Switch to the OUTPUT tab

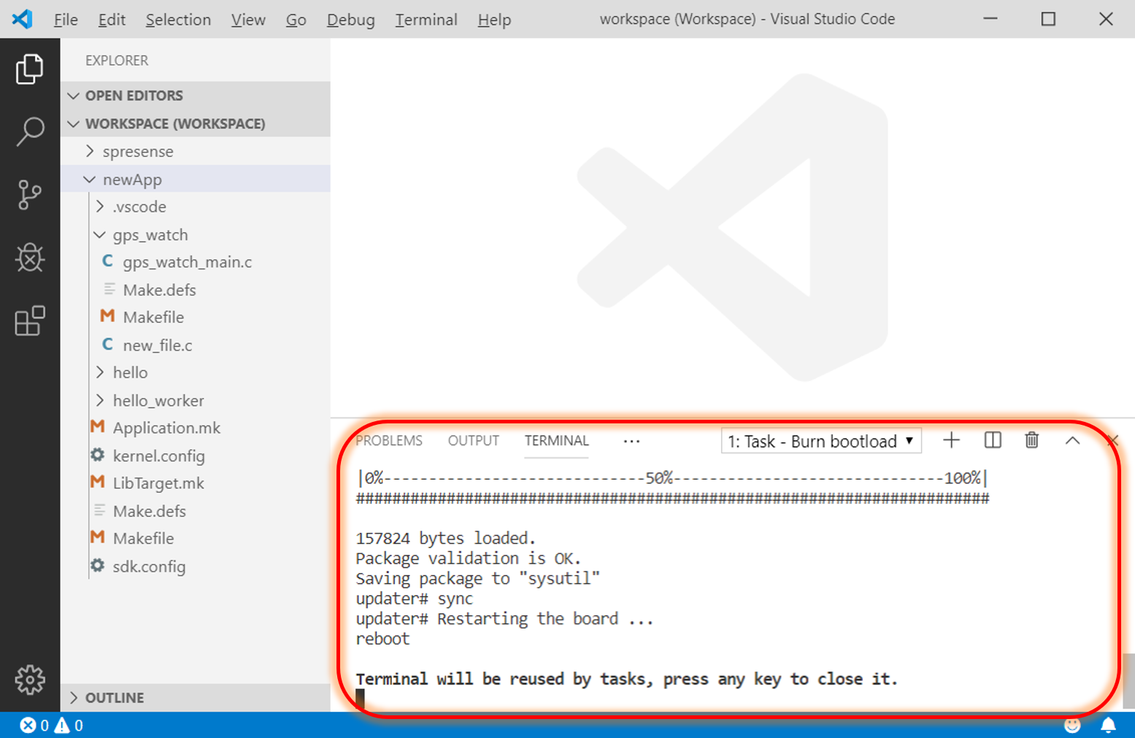tap(472, 440)
